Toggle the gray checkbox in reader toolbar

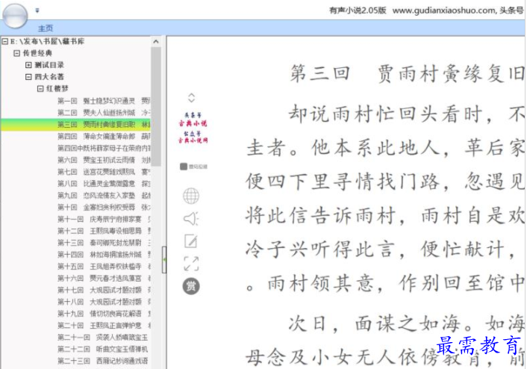(x=184, y=167)
